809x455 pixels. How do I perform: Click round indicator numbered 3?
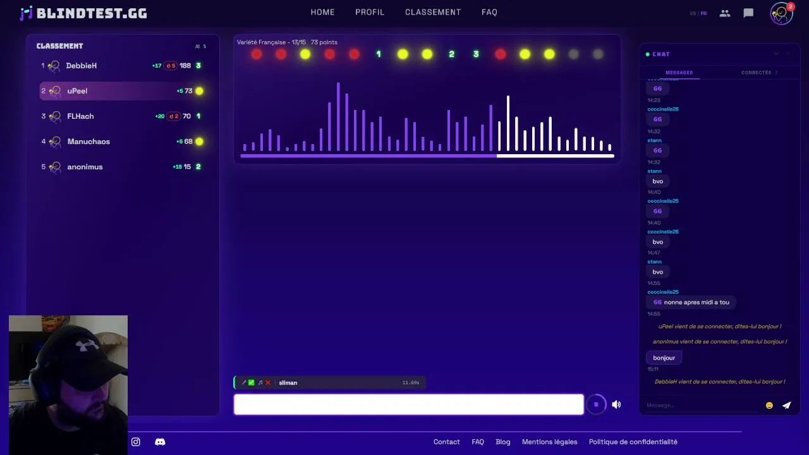pyautogui.click(x=476, y=54)
